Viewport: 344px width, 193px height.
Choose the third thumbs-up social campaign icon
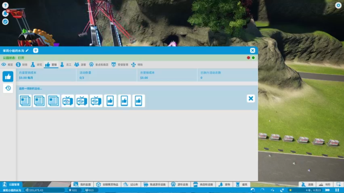click(x=138, y=101)
